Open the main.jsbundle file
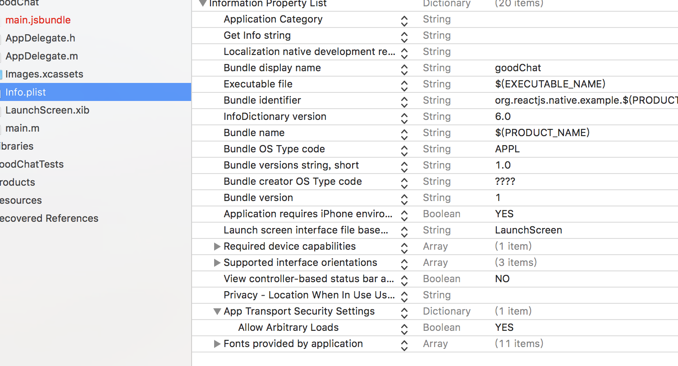The width and height of the screenshot is (678, 366). coord(38,20)
